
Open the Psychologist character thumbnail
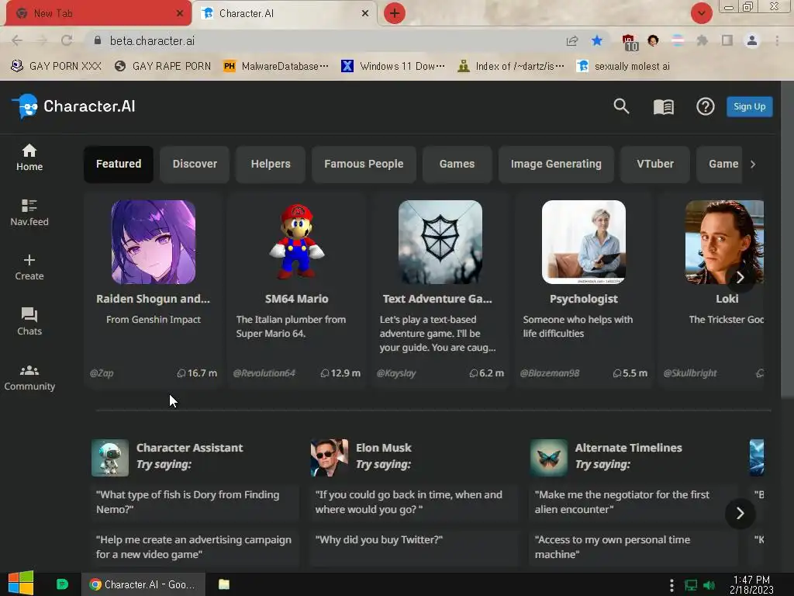tap(583, 242)
